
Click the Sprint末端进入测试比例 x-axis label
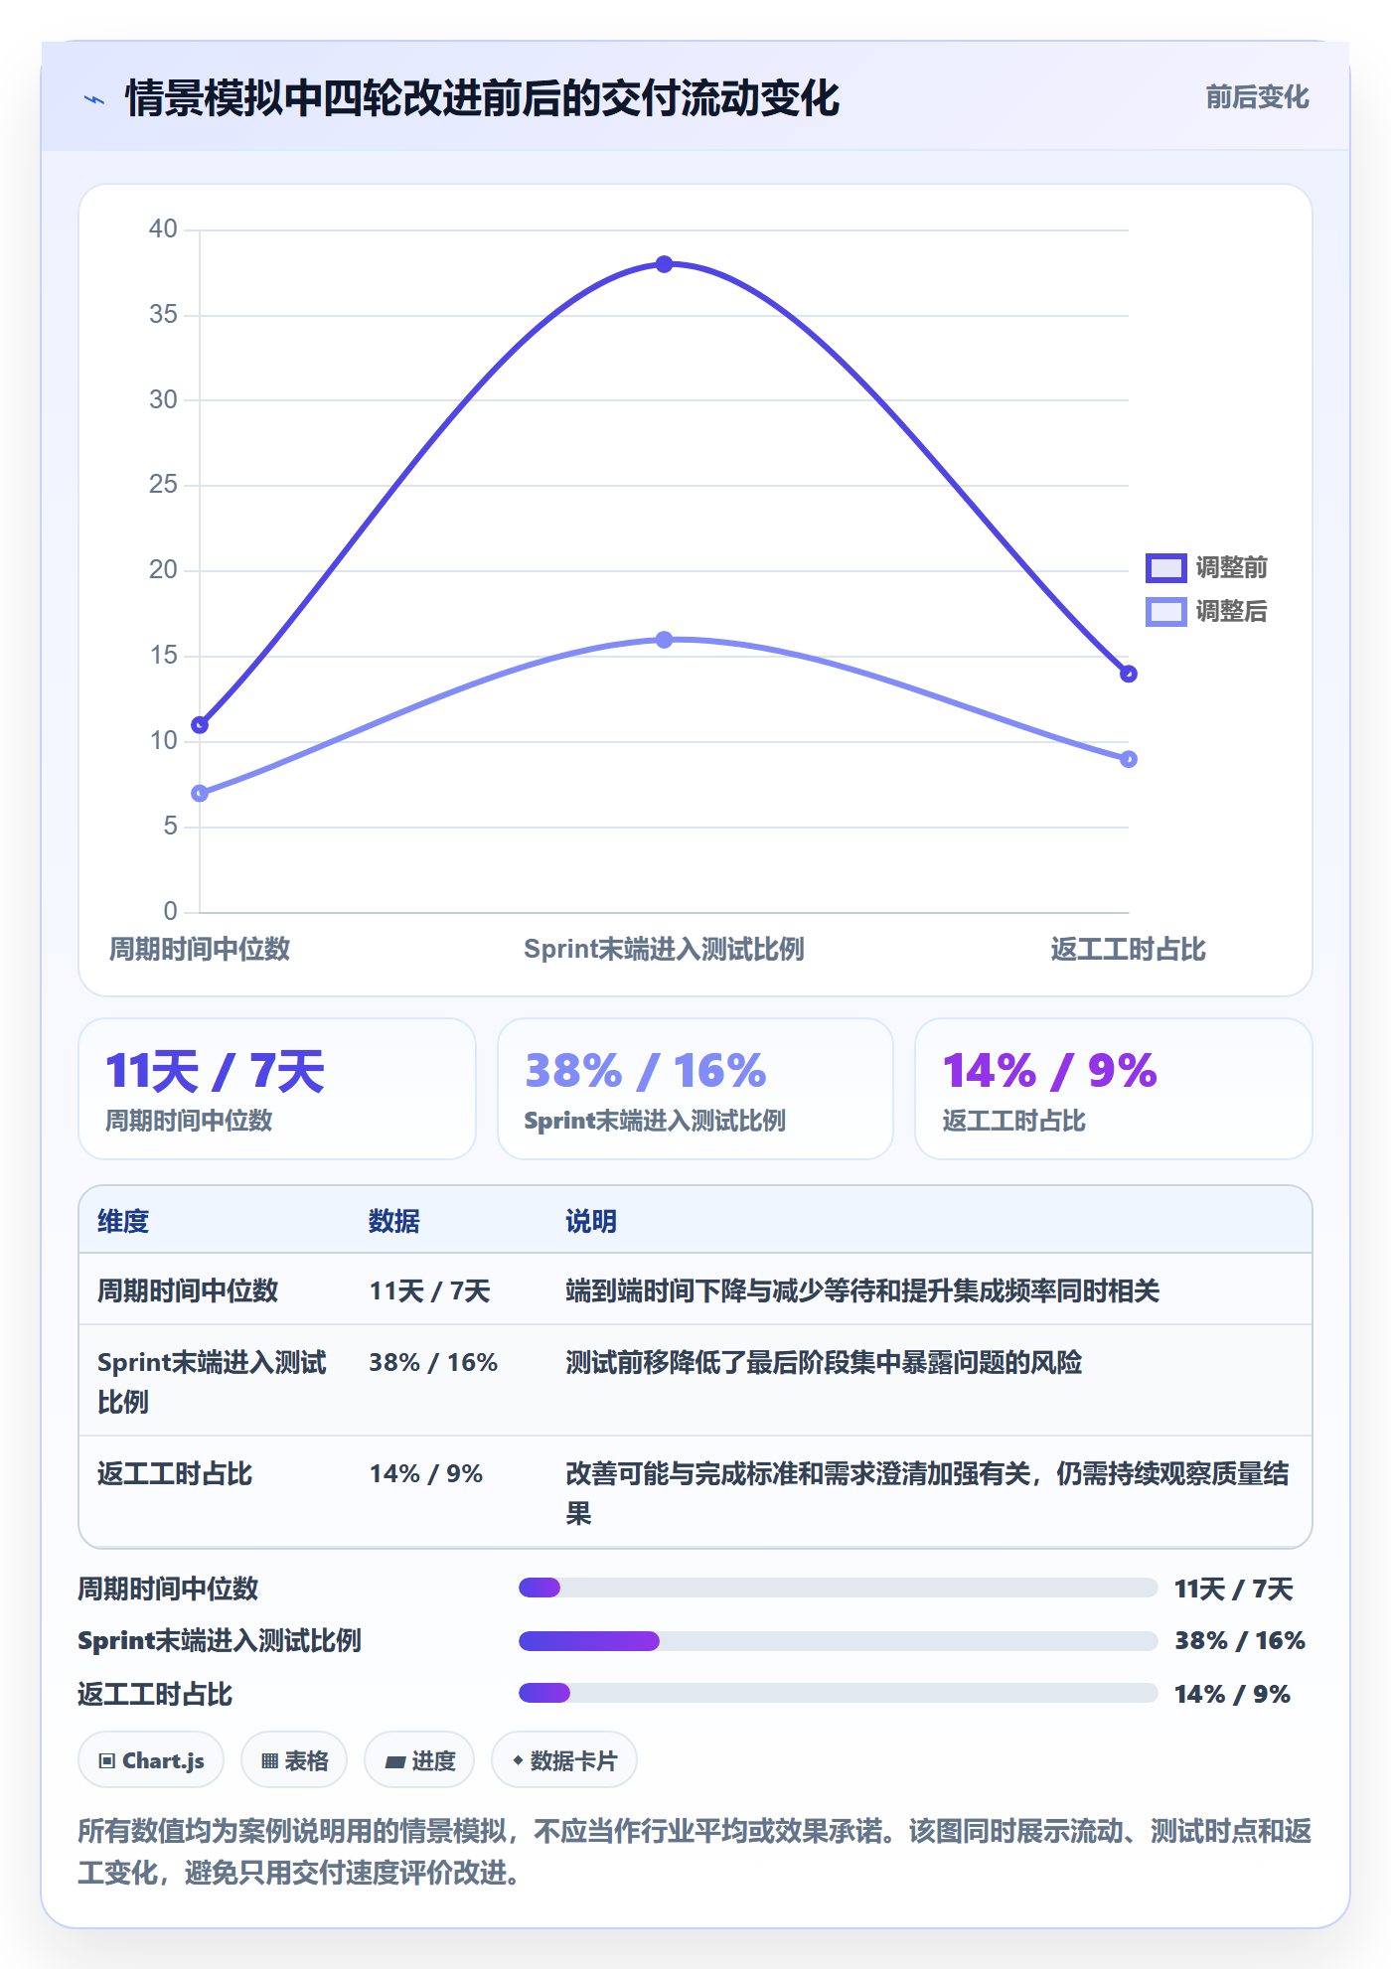[664, 949]
